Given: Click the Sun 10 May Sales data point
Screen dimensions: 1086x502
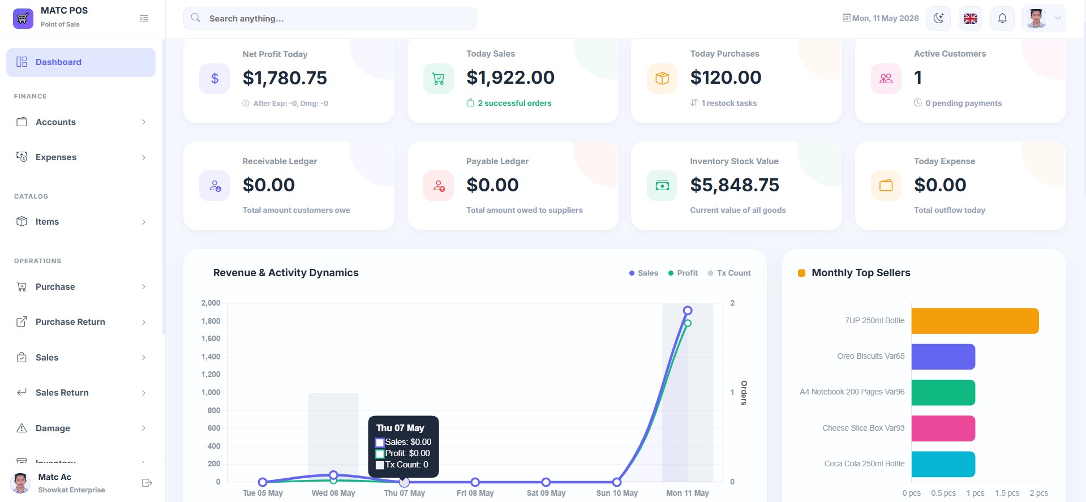Looking at the screenshot, I should click(x=617, y=482).
